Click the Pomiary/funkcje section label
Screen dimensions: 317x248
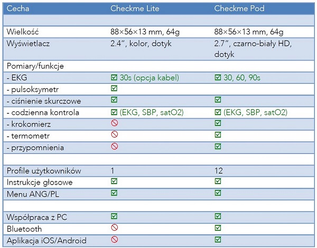coord(35,66)
